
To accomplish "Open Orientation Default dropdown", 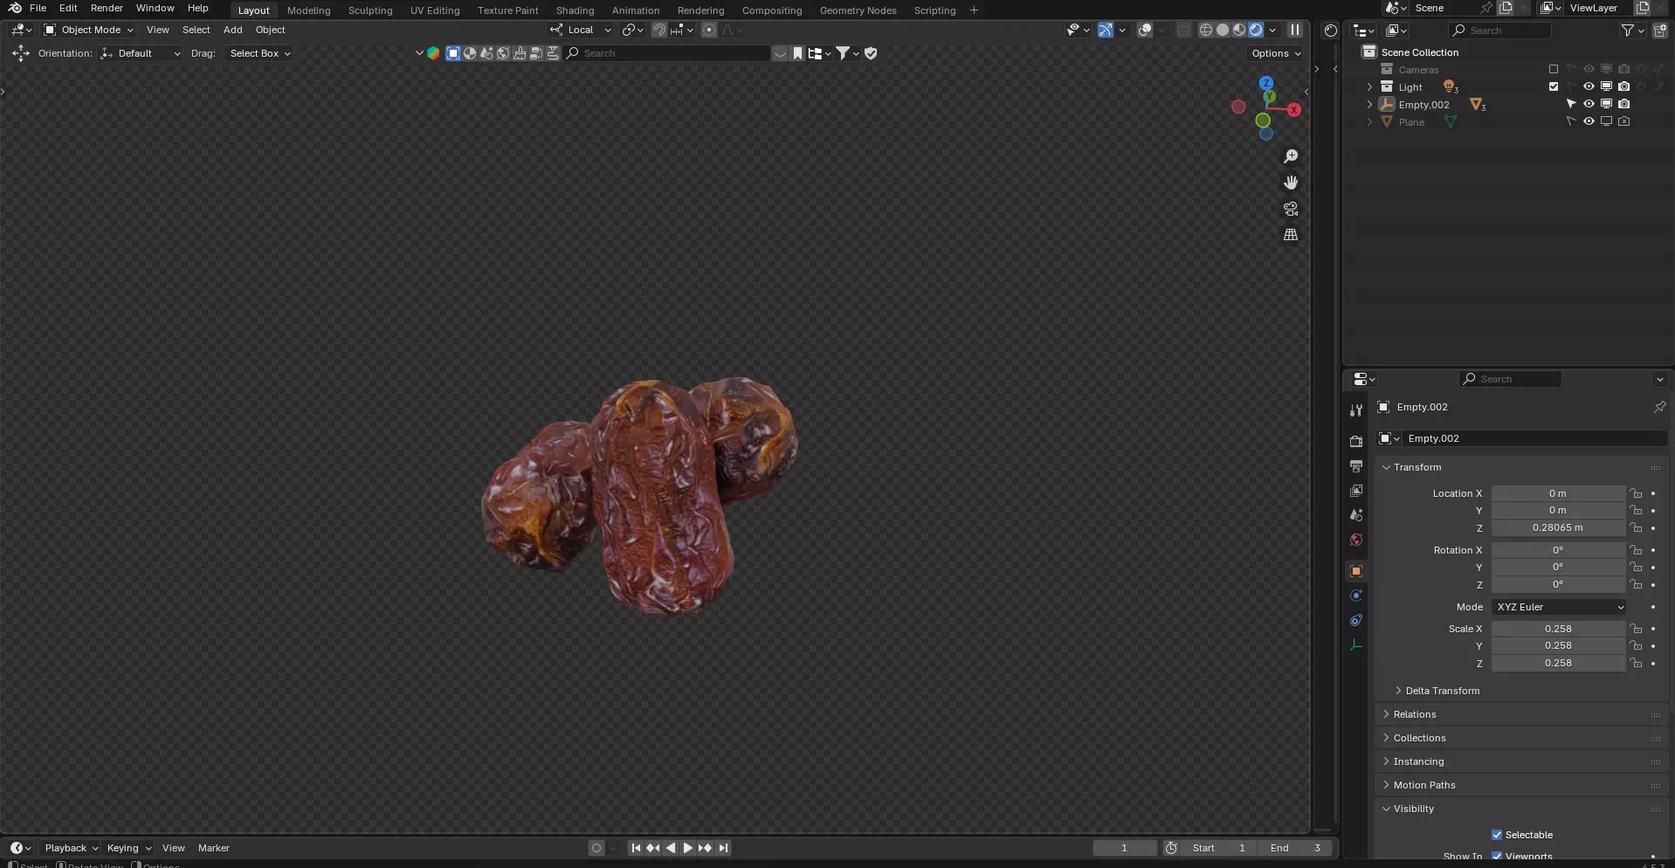I will 140,53.
